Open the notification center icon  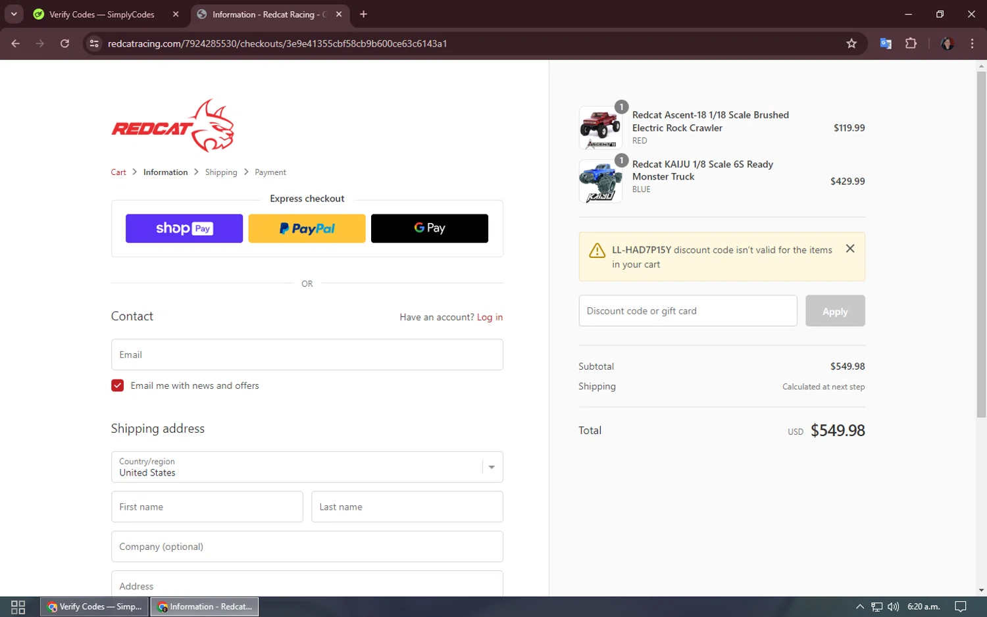coord(960,606)
